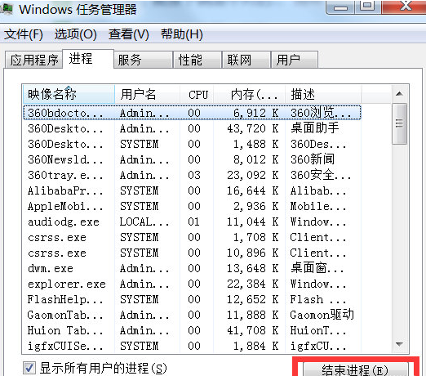Minimize the Task Manager window
This screenshot has width=426, height=376.
(x=340, y=7)
